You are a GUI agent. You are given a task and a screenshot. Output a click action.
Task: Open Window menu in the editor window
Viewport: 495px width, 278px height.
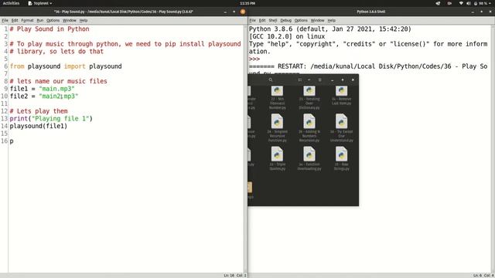(69, 21)
